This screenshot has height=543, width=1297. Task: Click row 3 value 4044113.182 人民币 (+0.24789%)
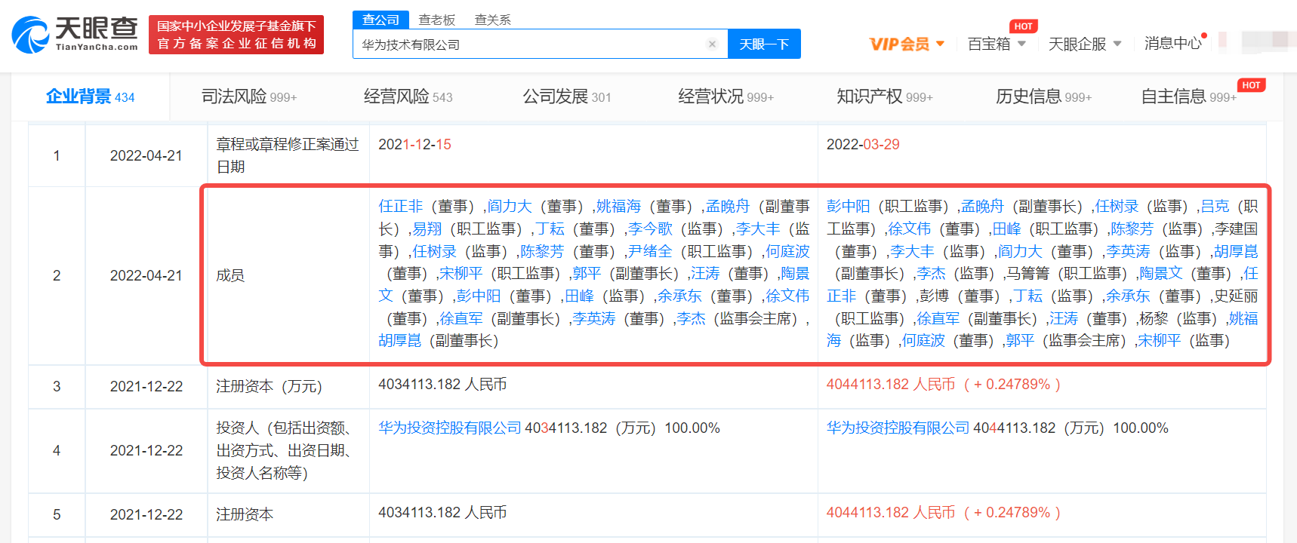click(944, 384)
